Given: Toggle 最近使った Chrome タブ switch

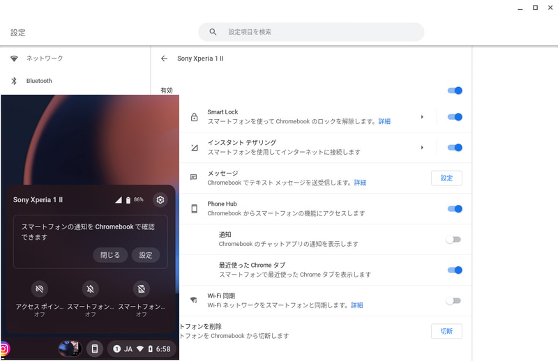Looking at the screenshot, I should point(455,270).
